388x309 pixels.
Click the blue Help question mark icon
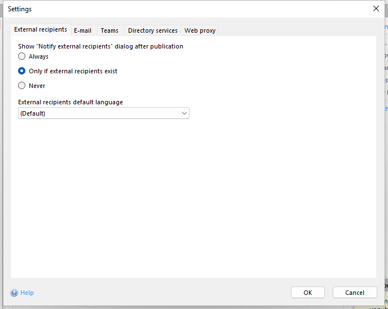(14, 293)
